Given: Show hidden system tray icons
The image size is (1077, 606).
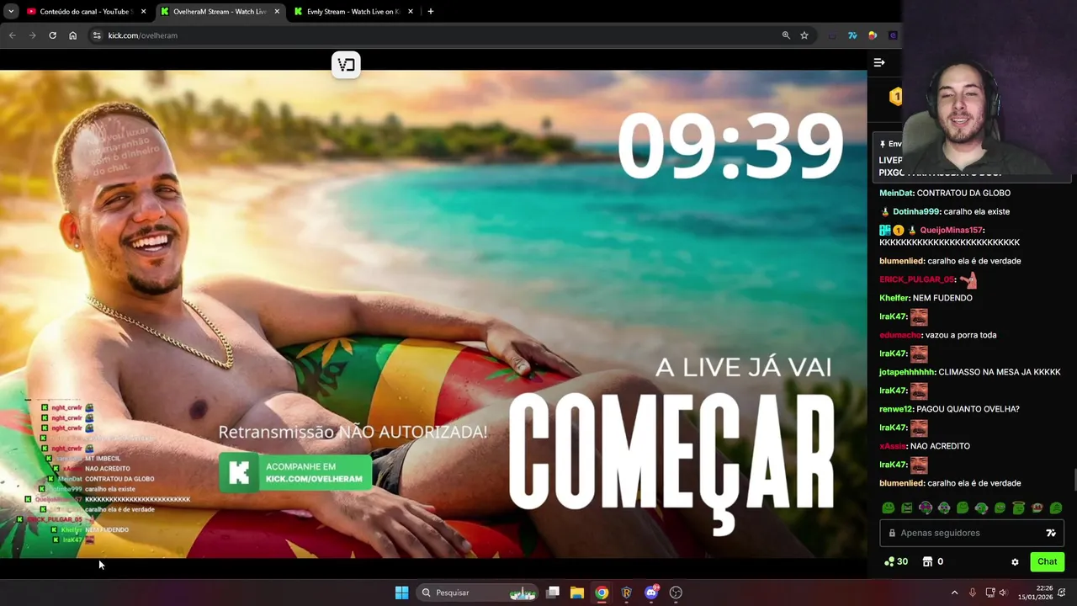Looking at the screenshot, I should (x=954, y=593).
